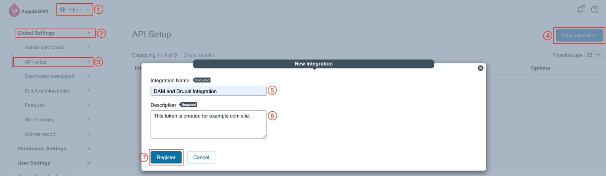Open Dashboard messages in sidebar
Screen dimensions: 606x176
[x=49, y=76]
